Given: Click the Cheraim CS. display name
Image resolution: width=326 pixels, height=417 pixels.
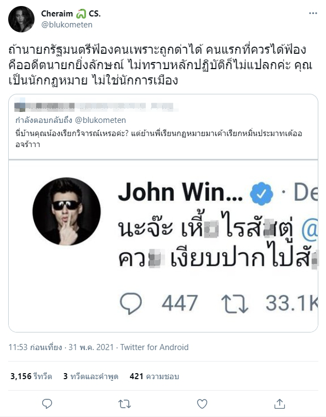Looking at the screenshot, I should pyautogui.click(x=71, y=14).
